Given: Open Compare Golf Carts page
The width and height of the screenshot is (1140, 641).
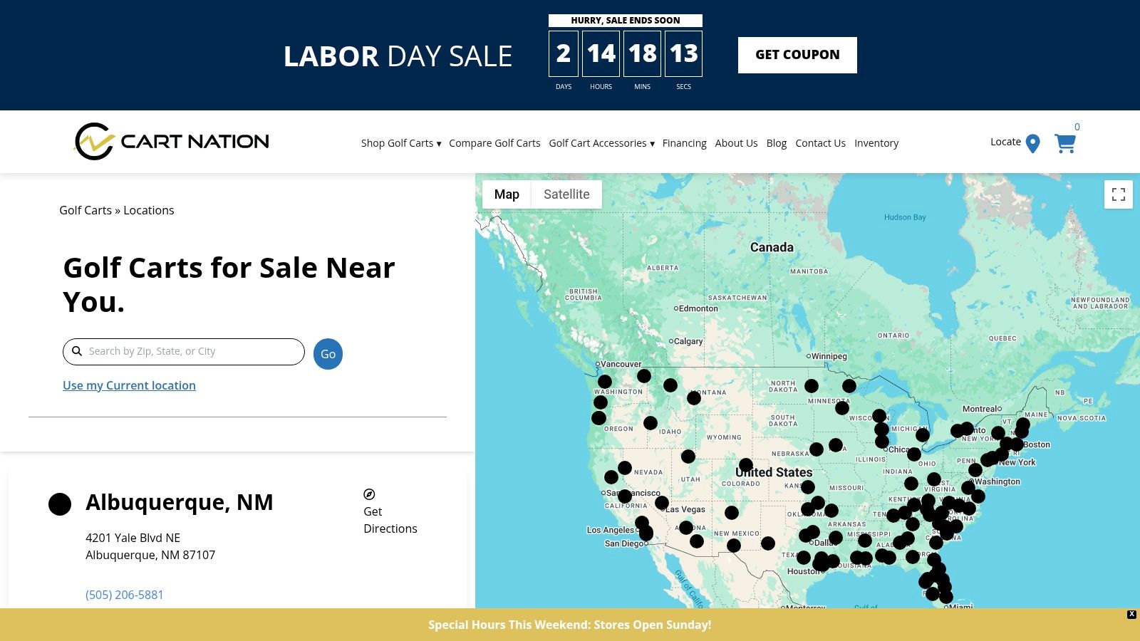Looking at the screenshot, I should coord(494,143).
